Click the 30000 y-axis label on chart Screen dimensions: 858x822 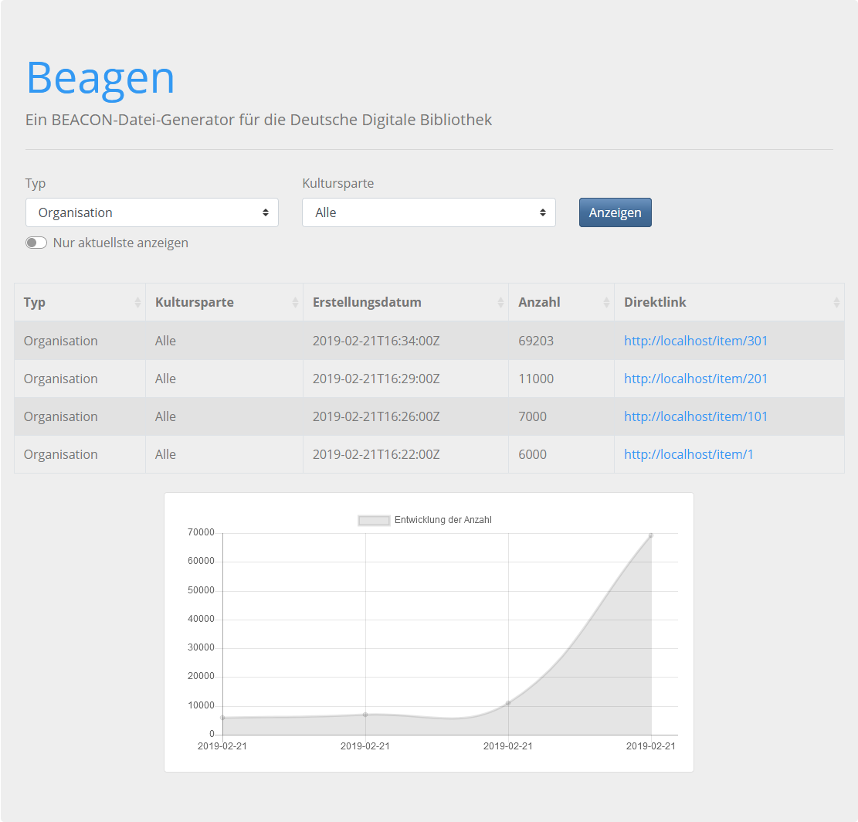click(201, 647)
